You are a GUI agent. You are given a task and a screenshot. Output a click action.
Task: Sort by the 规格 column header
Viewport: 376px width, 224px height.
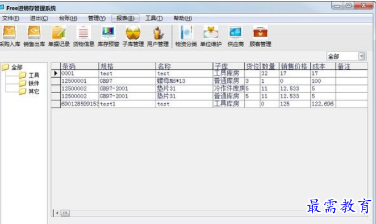pyautogui.click(x=127, y=66)
